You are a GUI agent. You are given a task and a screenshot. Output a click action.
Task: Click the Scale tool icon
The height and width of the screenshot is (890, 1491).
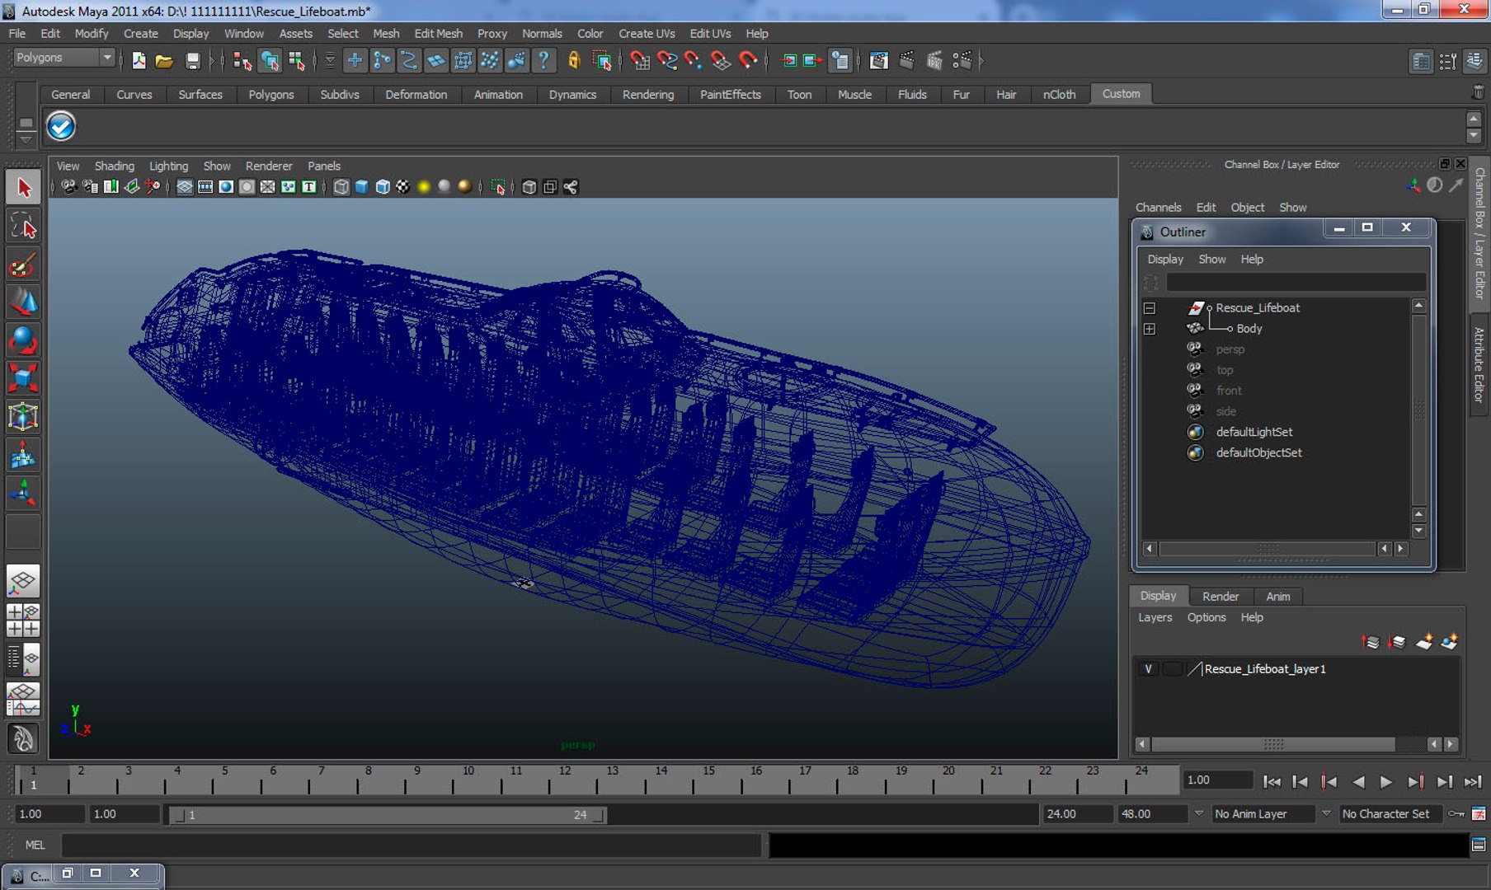coord(23,378)
